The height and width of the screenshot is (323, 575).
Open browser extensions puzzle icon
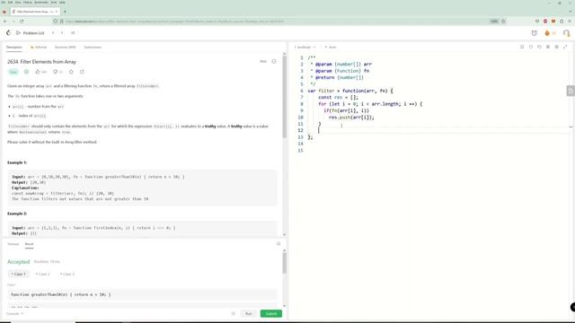point(562,22)
